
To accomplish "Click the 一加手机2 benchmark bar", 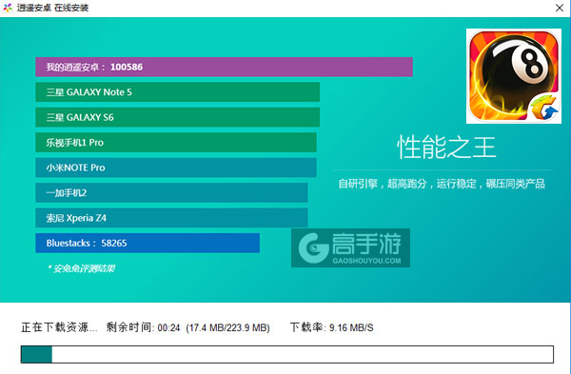I will [x=171, y=192].
